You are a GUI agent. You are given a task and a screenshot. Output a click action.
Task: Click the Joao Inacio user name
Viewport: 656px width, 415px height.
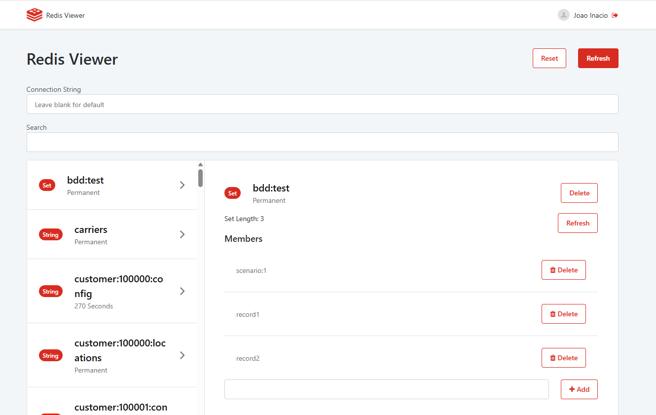click(x=590, y=15)
